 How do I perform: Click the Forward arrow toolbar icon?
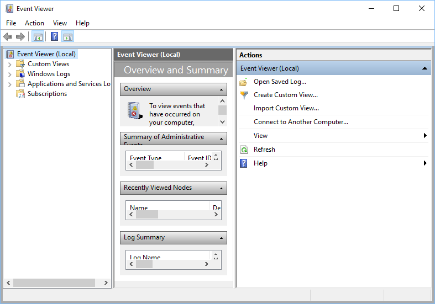pyautogui.click(x=20, y=36)
